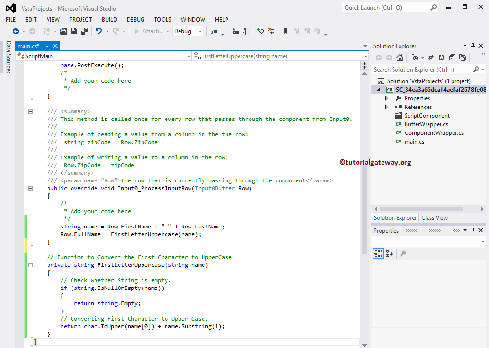Click Sync with Active Document in Solution Explorer
The height and width of the screenshot is (348, 489).
tap(430, 58)
